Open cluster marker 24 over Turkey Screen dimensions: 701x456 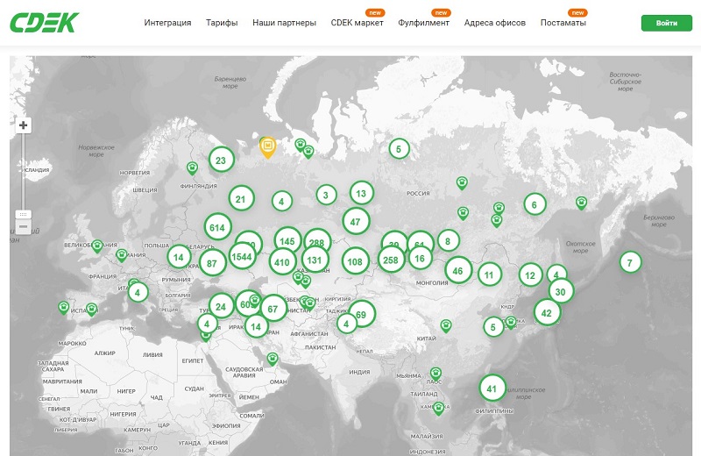pos(221,307)
